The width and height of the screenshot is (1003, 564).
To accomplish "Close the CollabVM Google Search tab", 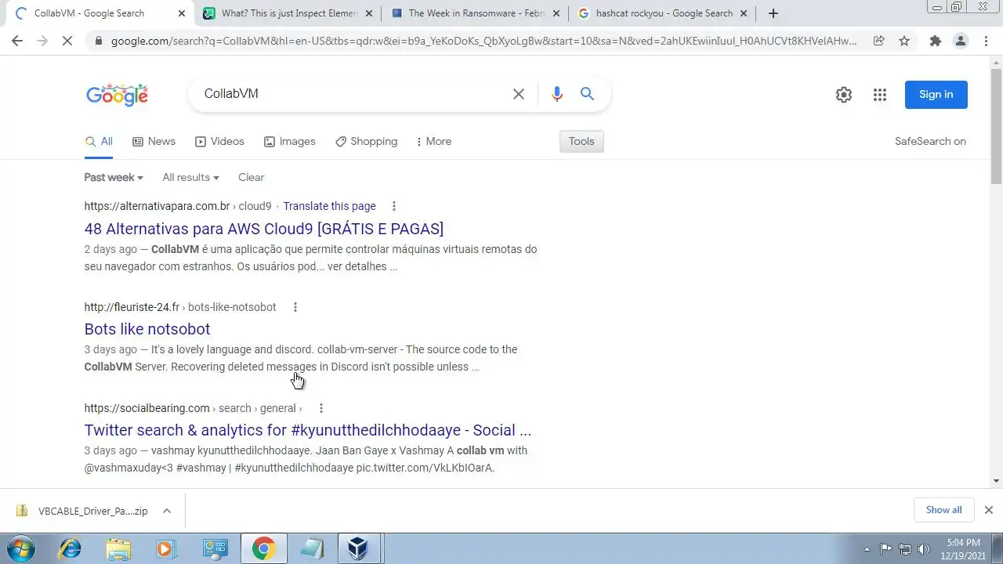I will (182, 13).
